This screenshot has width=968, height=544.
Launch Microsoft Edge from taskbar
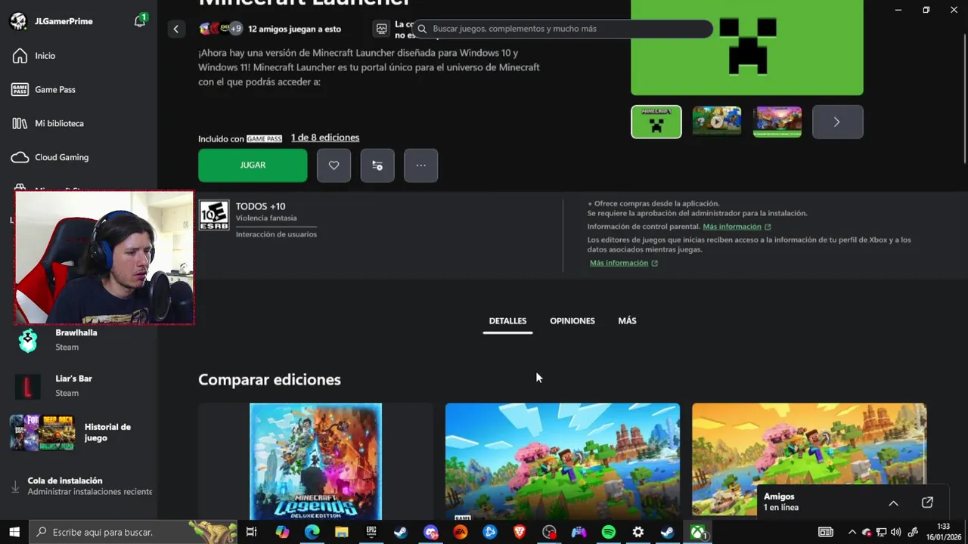pyautogui.click(x=312, y=532)
